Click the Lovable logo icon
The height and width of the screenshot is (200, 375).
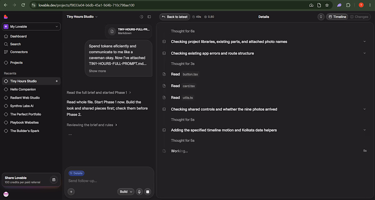6,17
